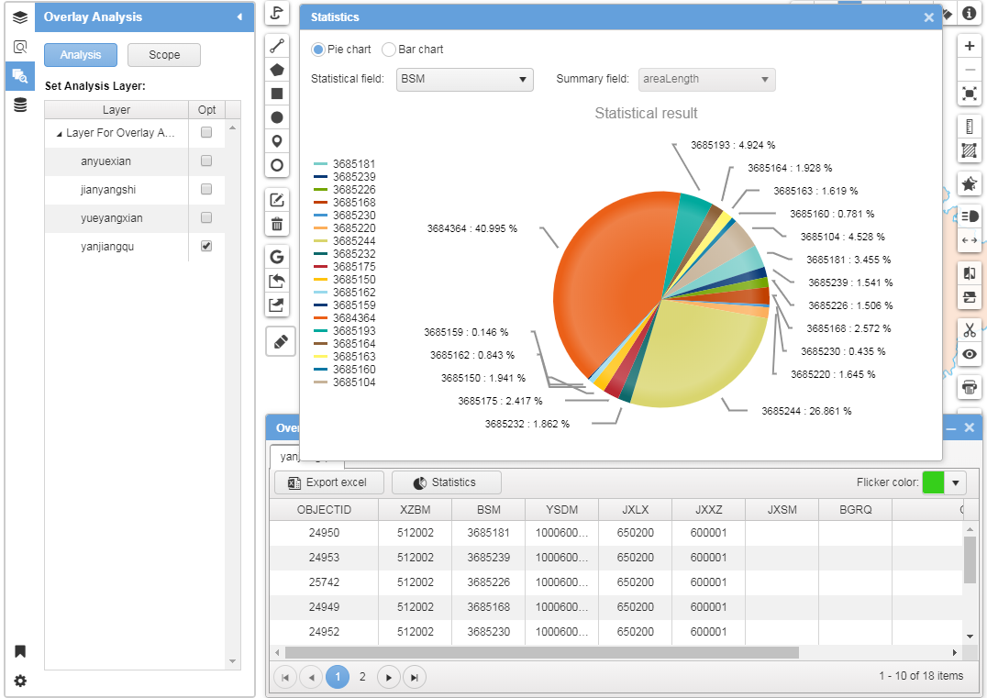Viewport: 987px width, 698px height.
Task: Click the G geometry tool icon
Action: (277, 257)
